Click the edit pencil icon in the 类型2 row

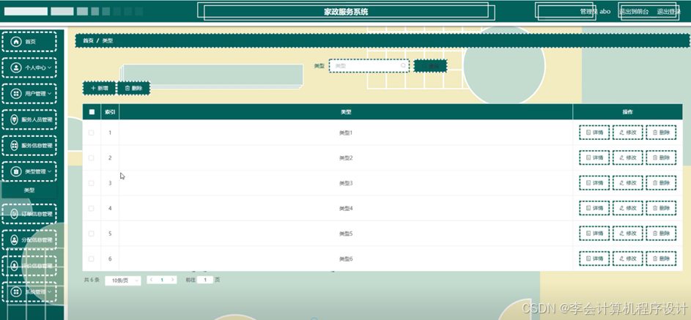[621, 157]
